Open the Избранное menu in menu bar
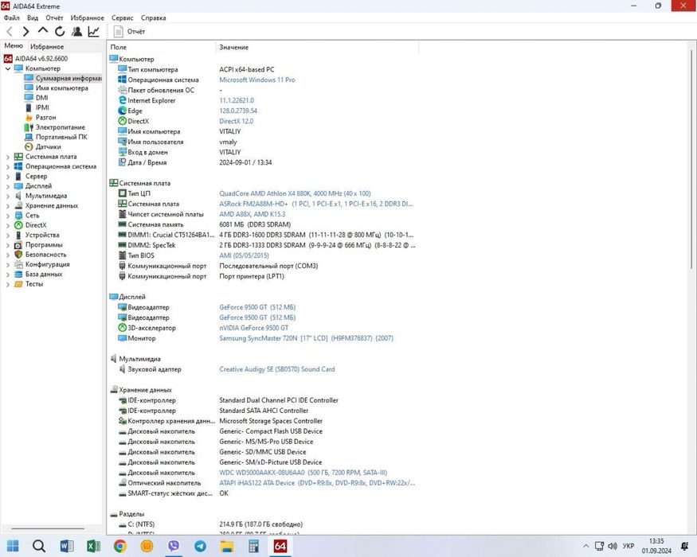 pyautogui.click(x=87, y=18)
